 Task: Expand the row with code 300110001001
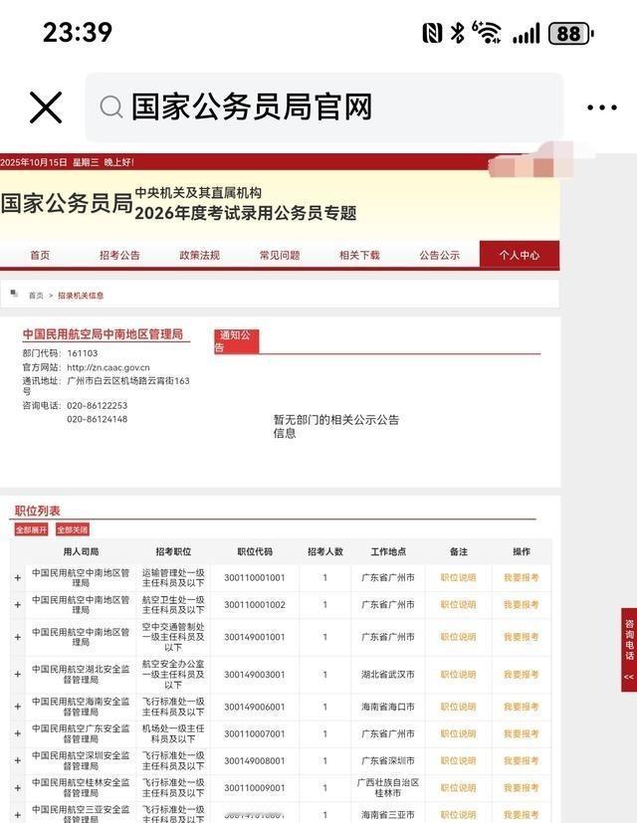[x=18, y=578]
